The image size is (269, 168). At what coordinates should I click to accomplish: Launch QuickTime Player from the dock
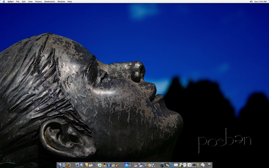click(x=171, y=165)
